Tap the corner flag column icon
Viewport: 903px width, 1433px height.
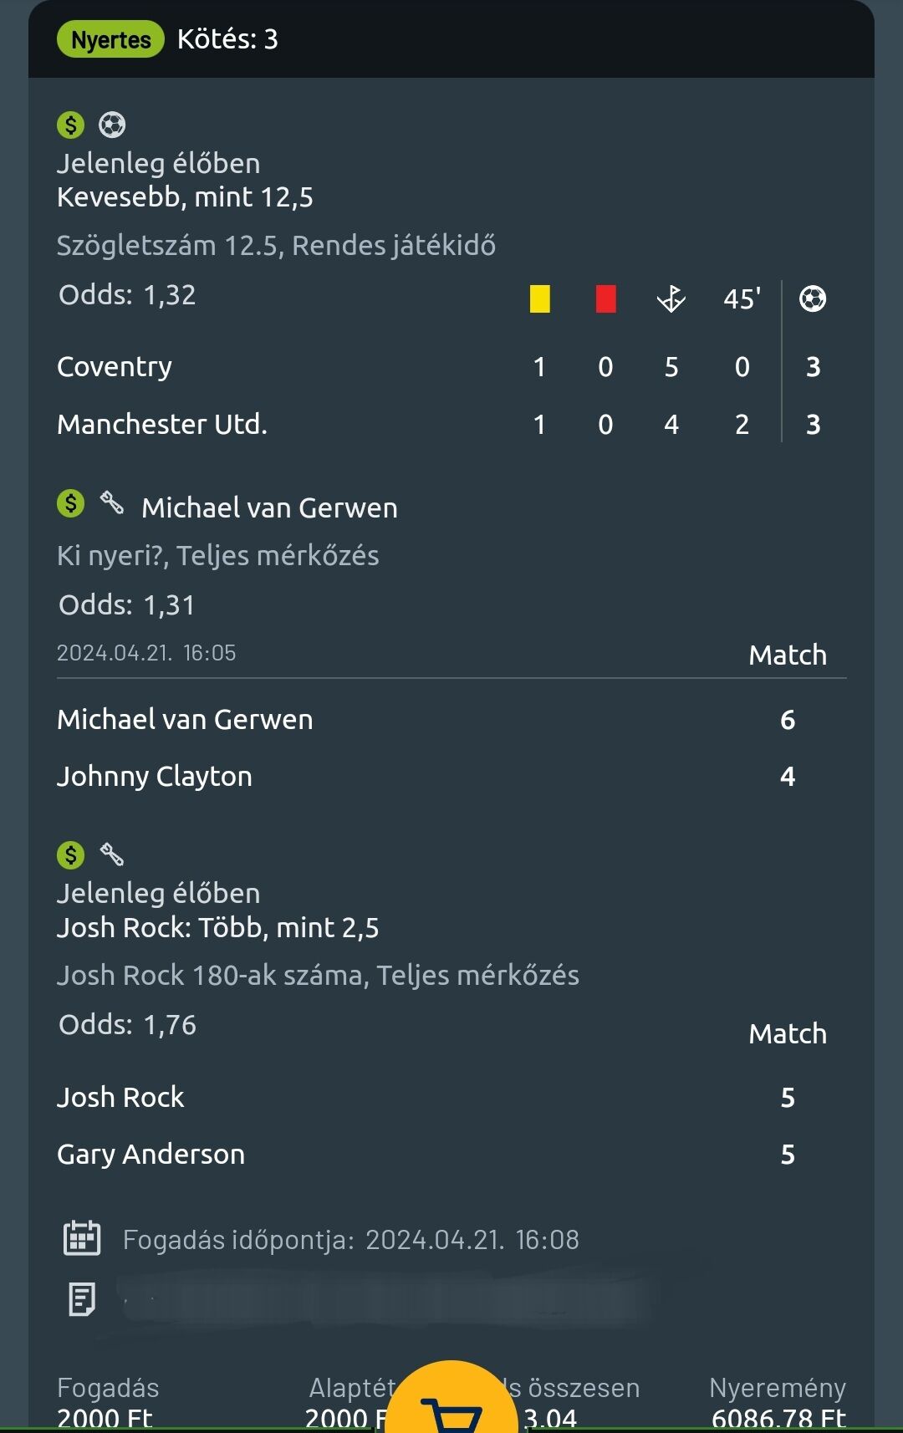click(x=671, y=298)
